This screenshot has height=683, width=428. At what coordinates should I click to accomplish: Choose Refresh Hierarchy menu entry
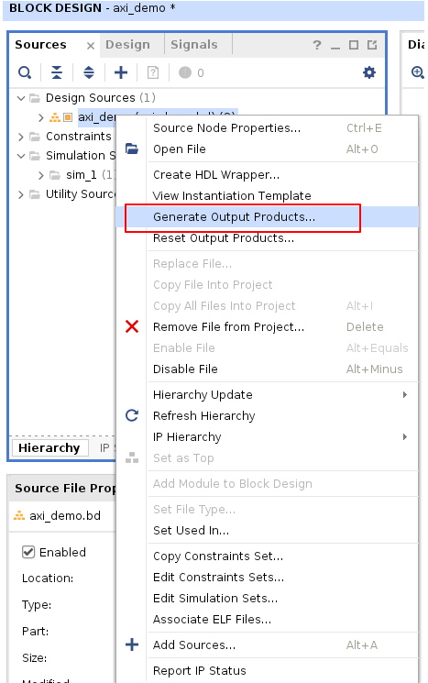(267, 415)
